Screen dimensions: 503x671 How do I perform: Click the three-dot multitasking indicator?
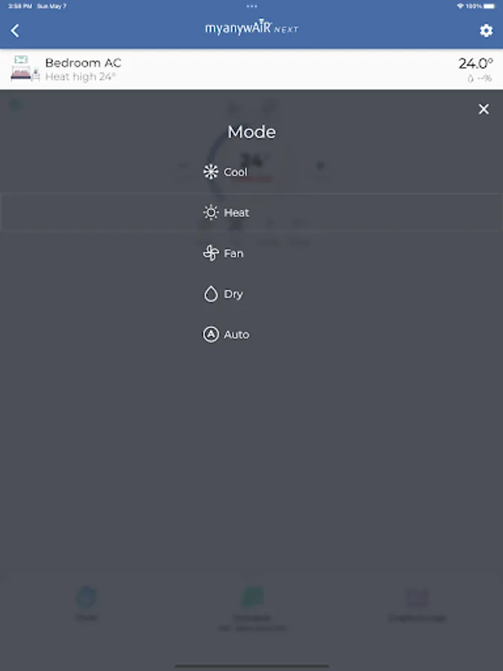(252, 6)
